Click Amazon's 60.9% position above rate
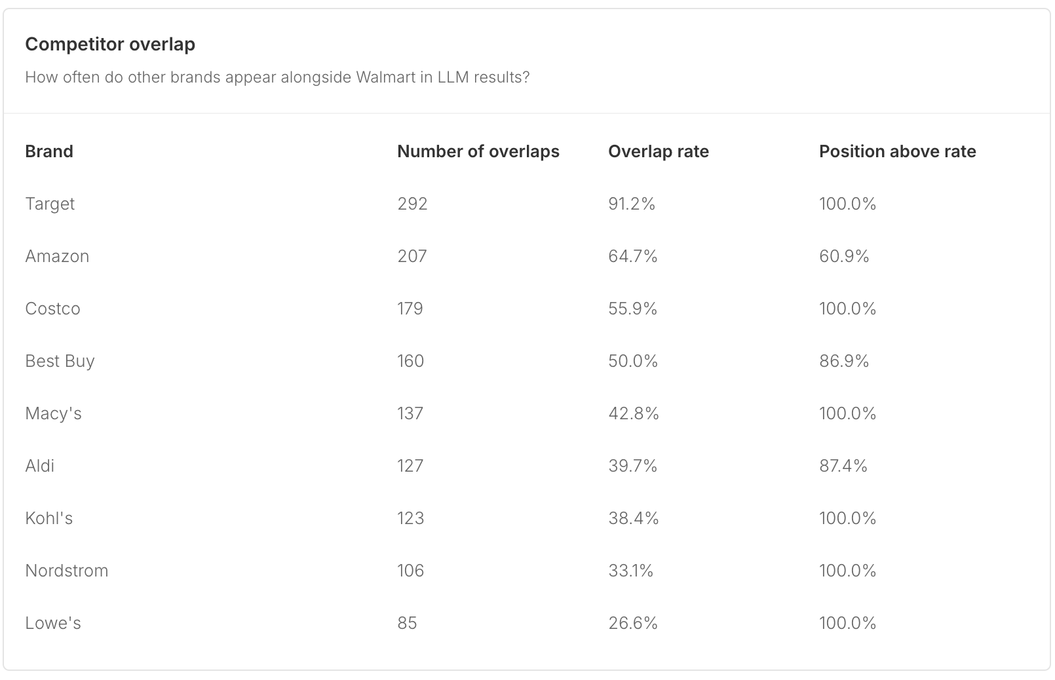1055x680 pixels. point(844,256)
